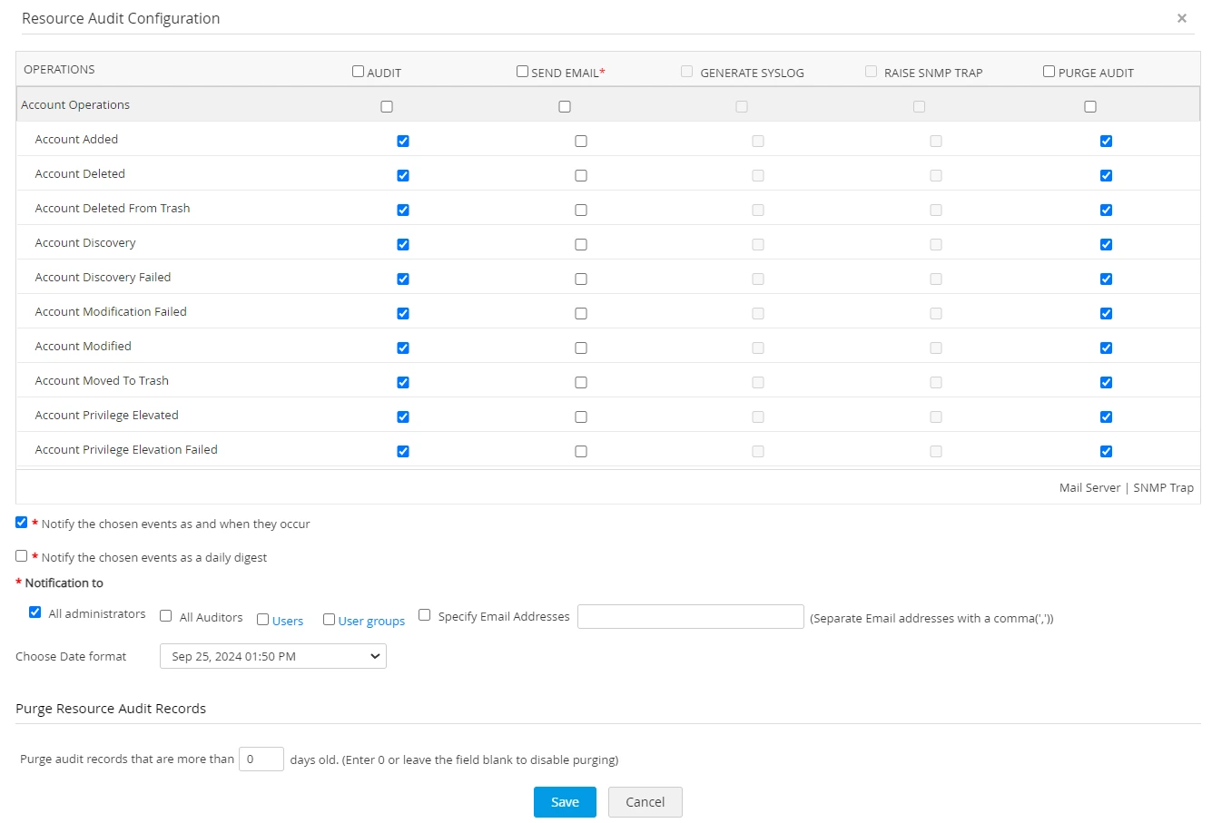This screenshot has height=823, width=1212.
Task: Open the Mail Server settings link
Action: tap(1089, 487)
